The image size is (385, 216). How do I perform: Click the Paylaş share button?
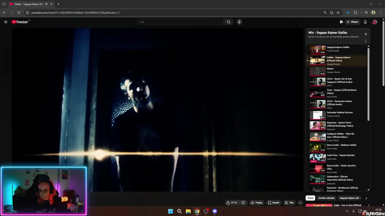point(257,202)
